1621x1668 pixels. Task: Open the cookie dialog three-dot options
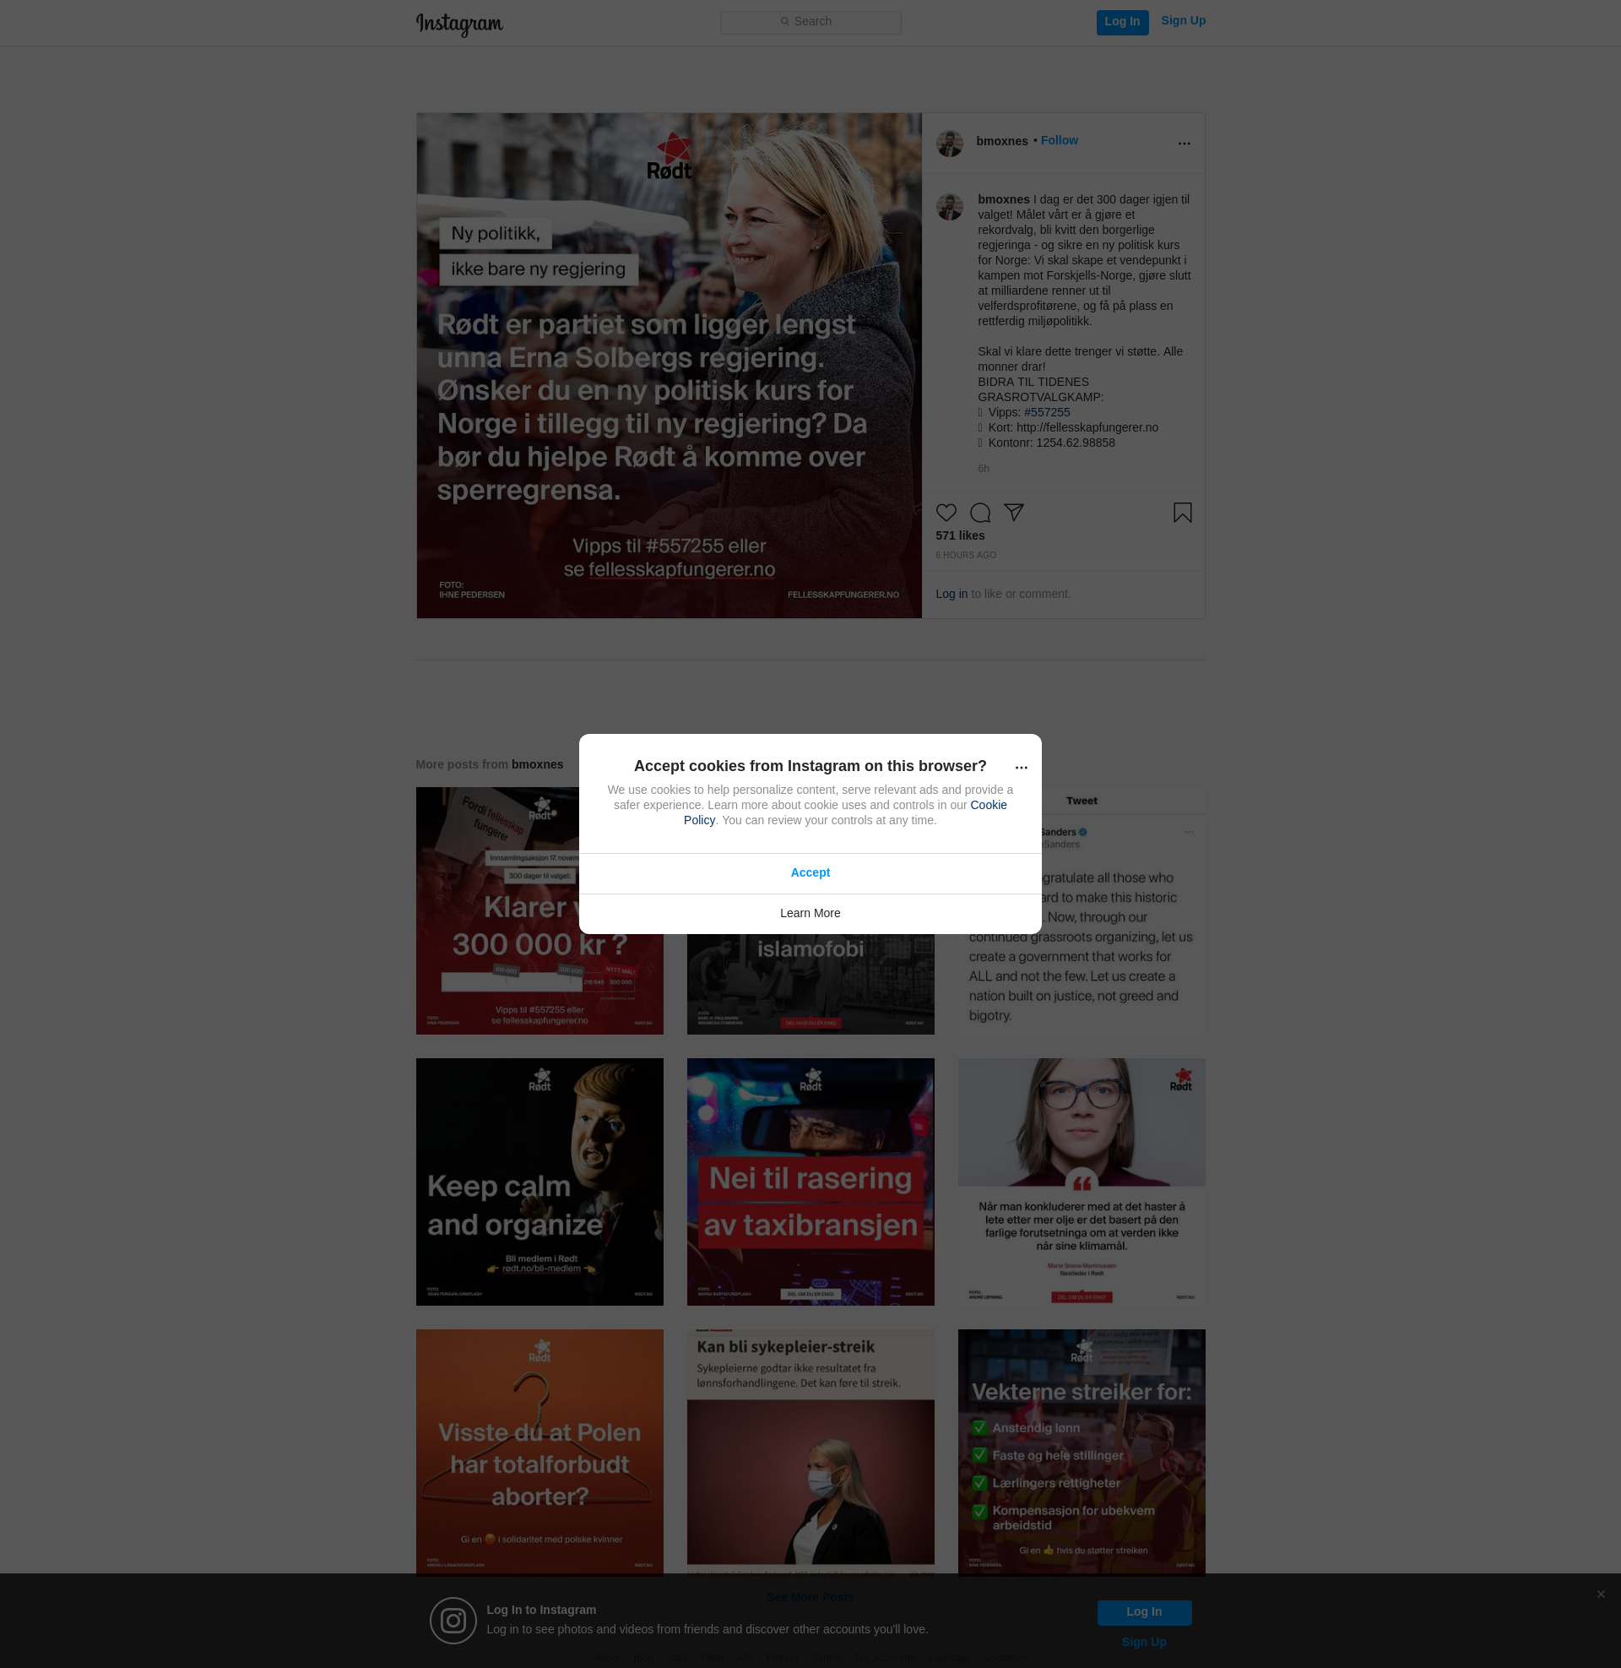coord(1021,767)
